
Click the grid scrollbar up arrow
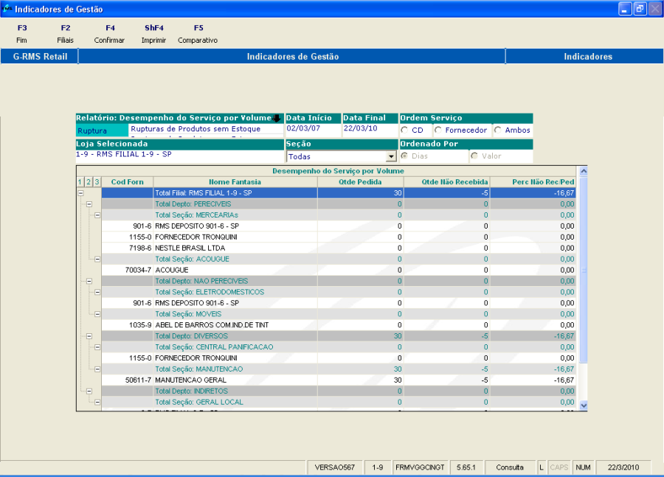583,172
